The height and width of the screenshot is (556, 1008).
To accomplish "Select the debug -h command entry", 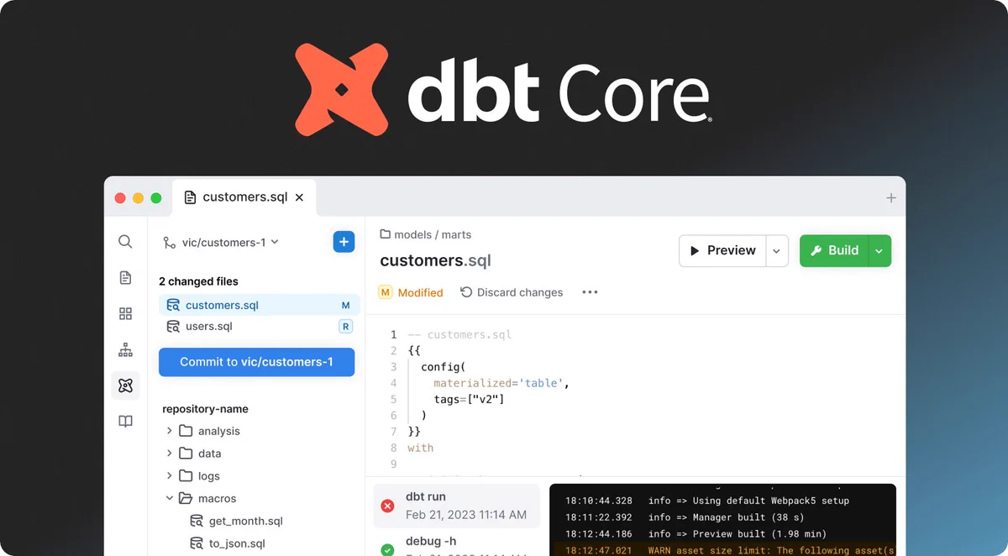I will [457, 543].
